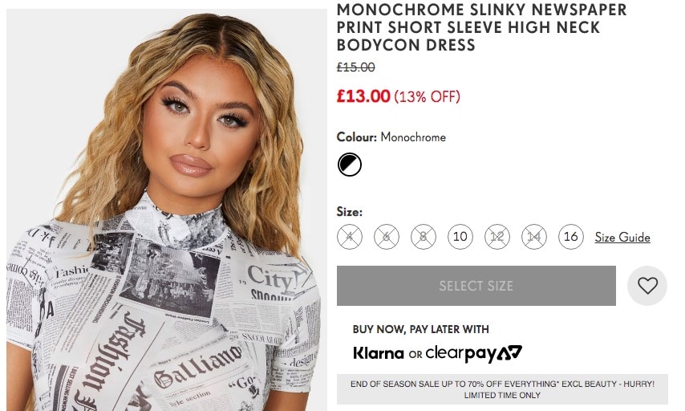
Task: Add dress to wishlist with heart icon
Action: pos(647,286)
